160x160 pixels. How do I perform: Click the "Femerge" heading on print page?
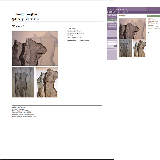18,26
